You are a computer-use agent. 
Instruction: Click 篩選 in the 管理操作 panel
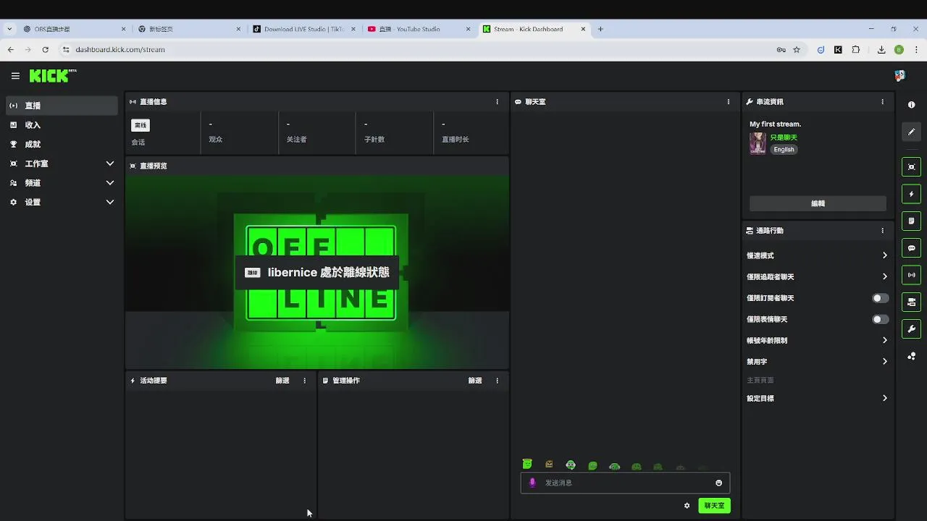click(x=475, y=381)
